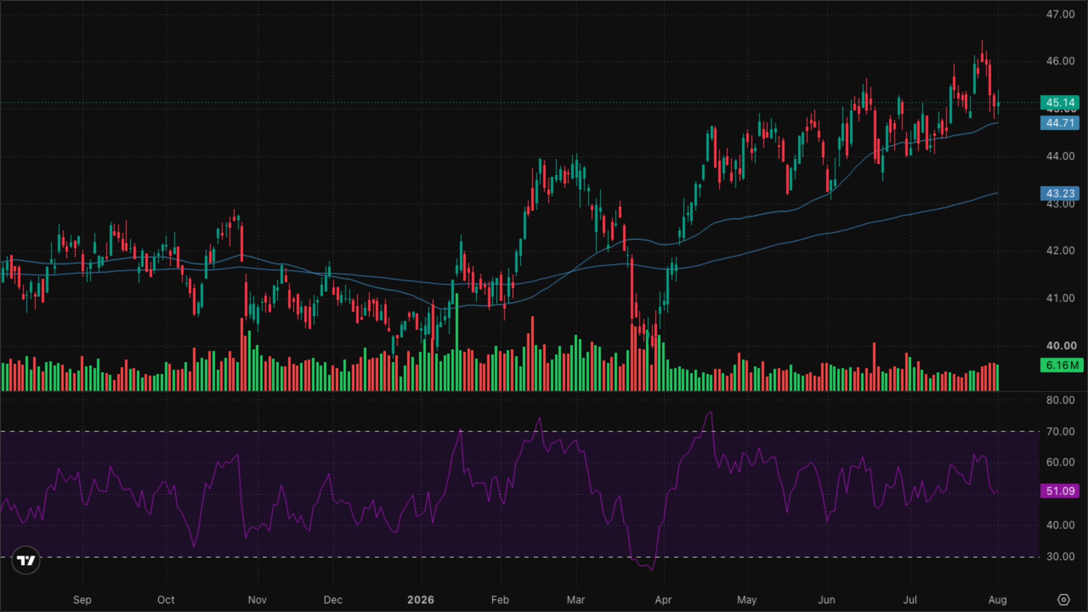Select the 43.23 moving average label

tap(1060, 193)
